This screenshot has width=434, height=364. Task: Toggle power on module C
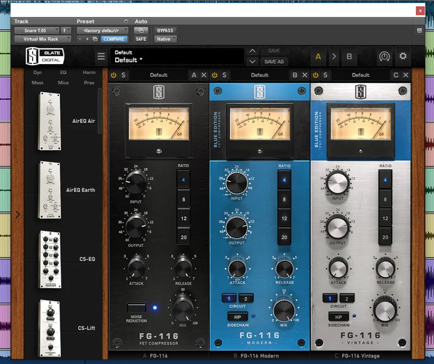pos(316,75)
